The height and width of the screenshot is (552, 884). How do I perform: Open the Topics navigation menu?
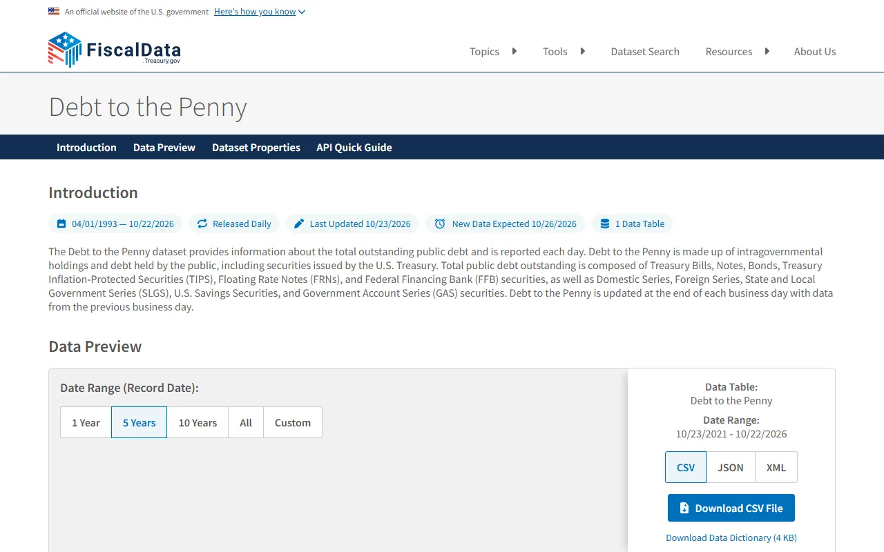(x=484, y=51)
